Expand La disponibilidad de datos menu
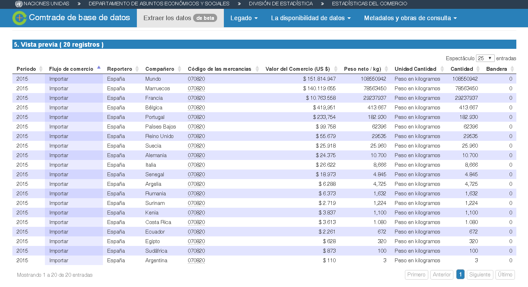 pyautogui.click(x=311, y=18)
